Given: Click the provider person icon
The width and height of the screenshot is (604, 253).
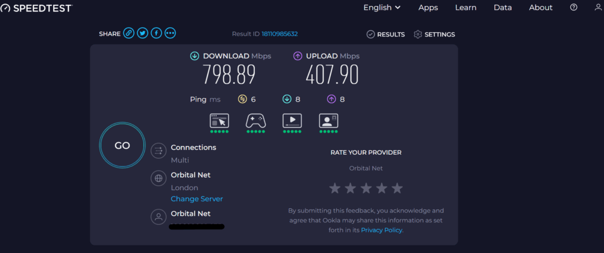Looking at the screenshot, I should coord(158,217).
